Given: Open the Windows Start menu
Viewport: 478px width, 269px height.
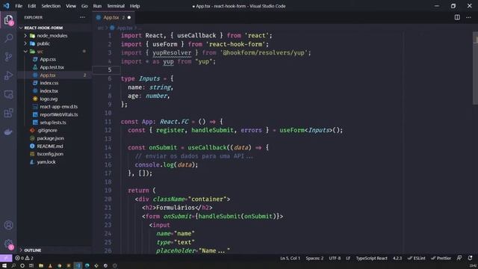Looking at the screenshot, I should [x=4, y=266].
